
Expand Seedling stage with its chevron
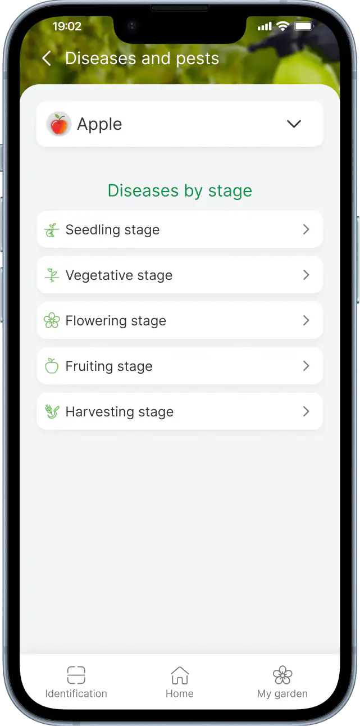pos(306,229)
